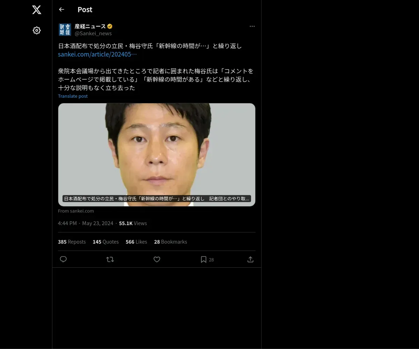419x349 pixels.
Task: Like the post with heart icon
Action: (x=157, y=259)
